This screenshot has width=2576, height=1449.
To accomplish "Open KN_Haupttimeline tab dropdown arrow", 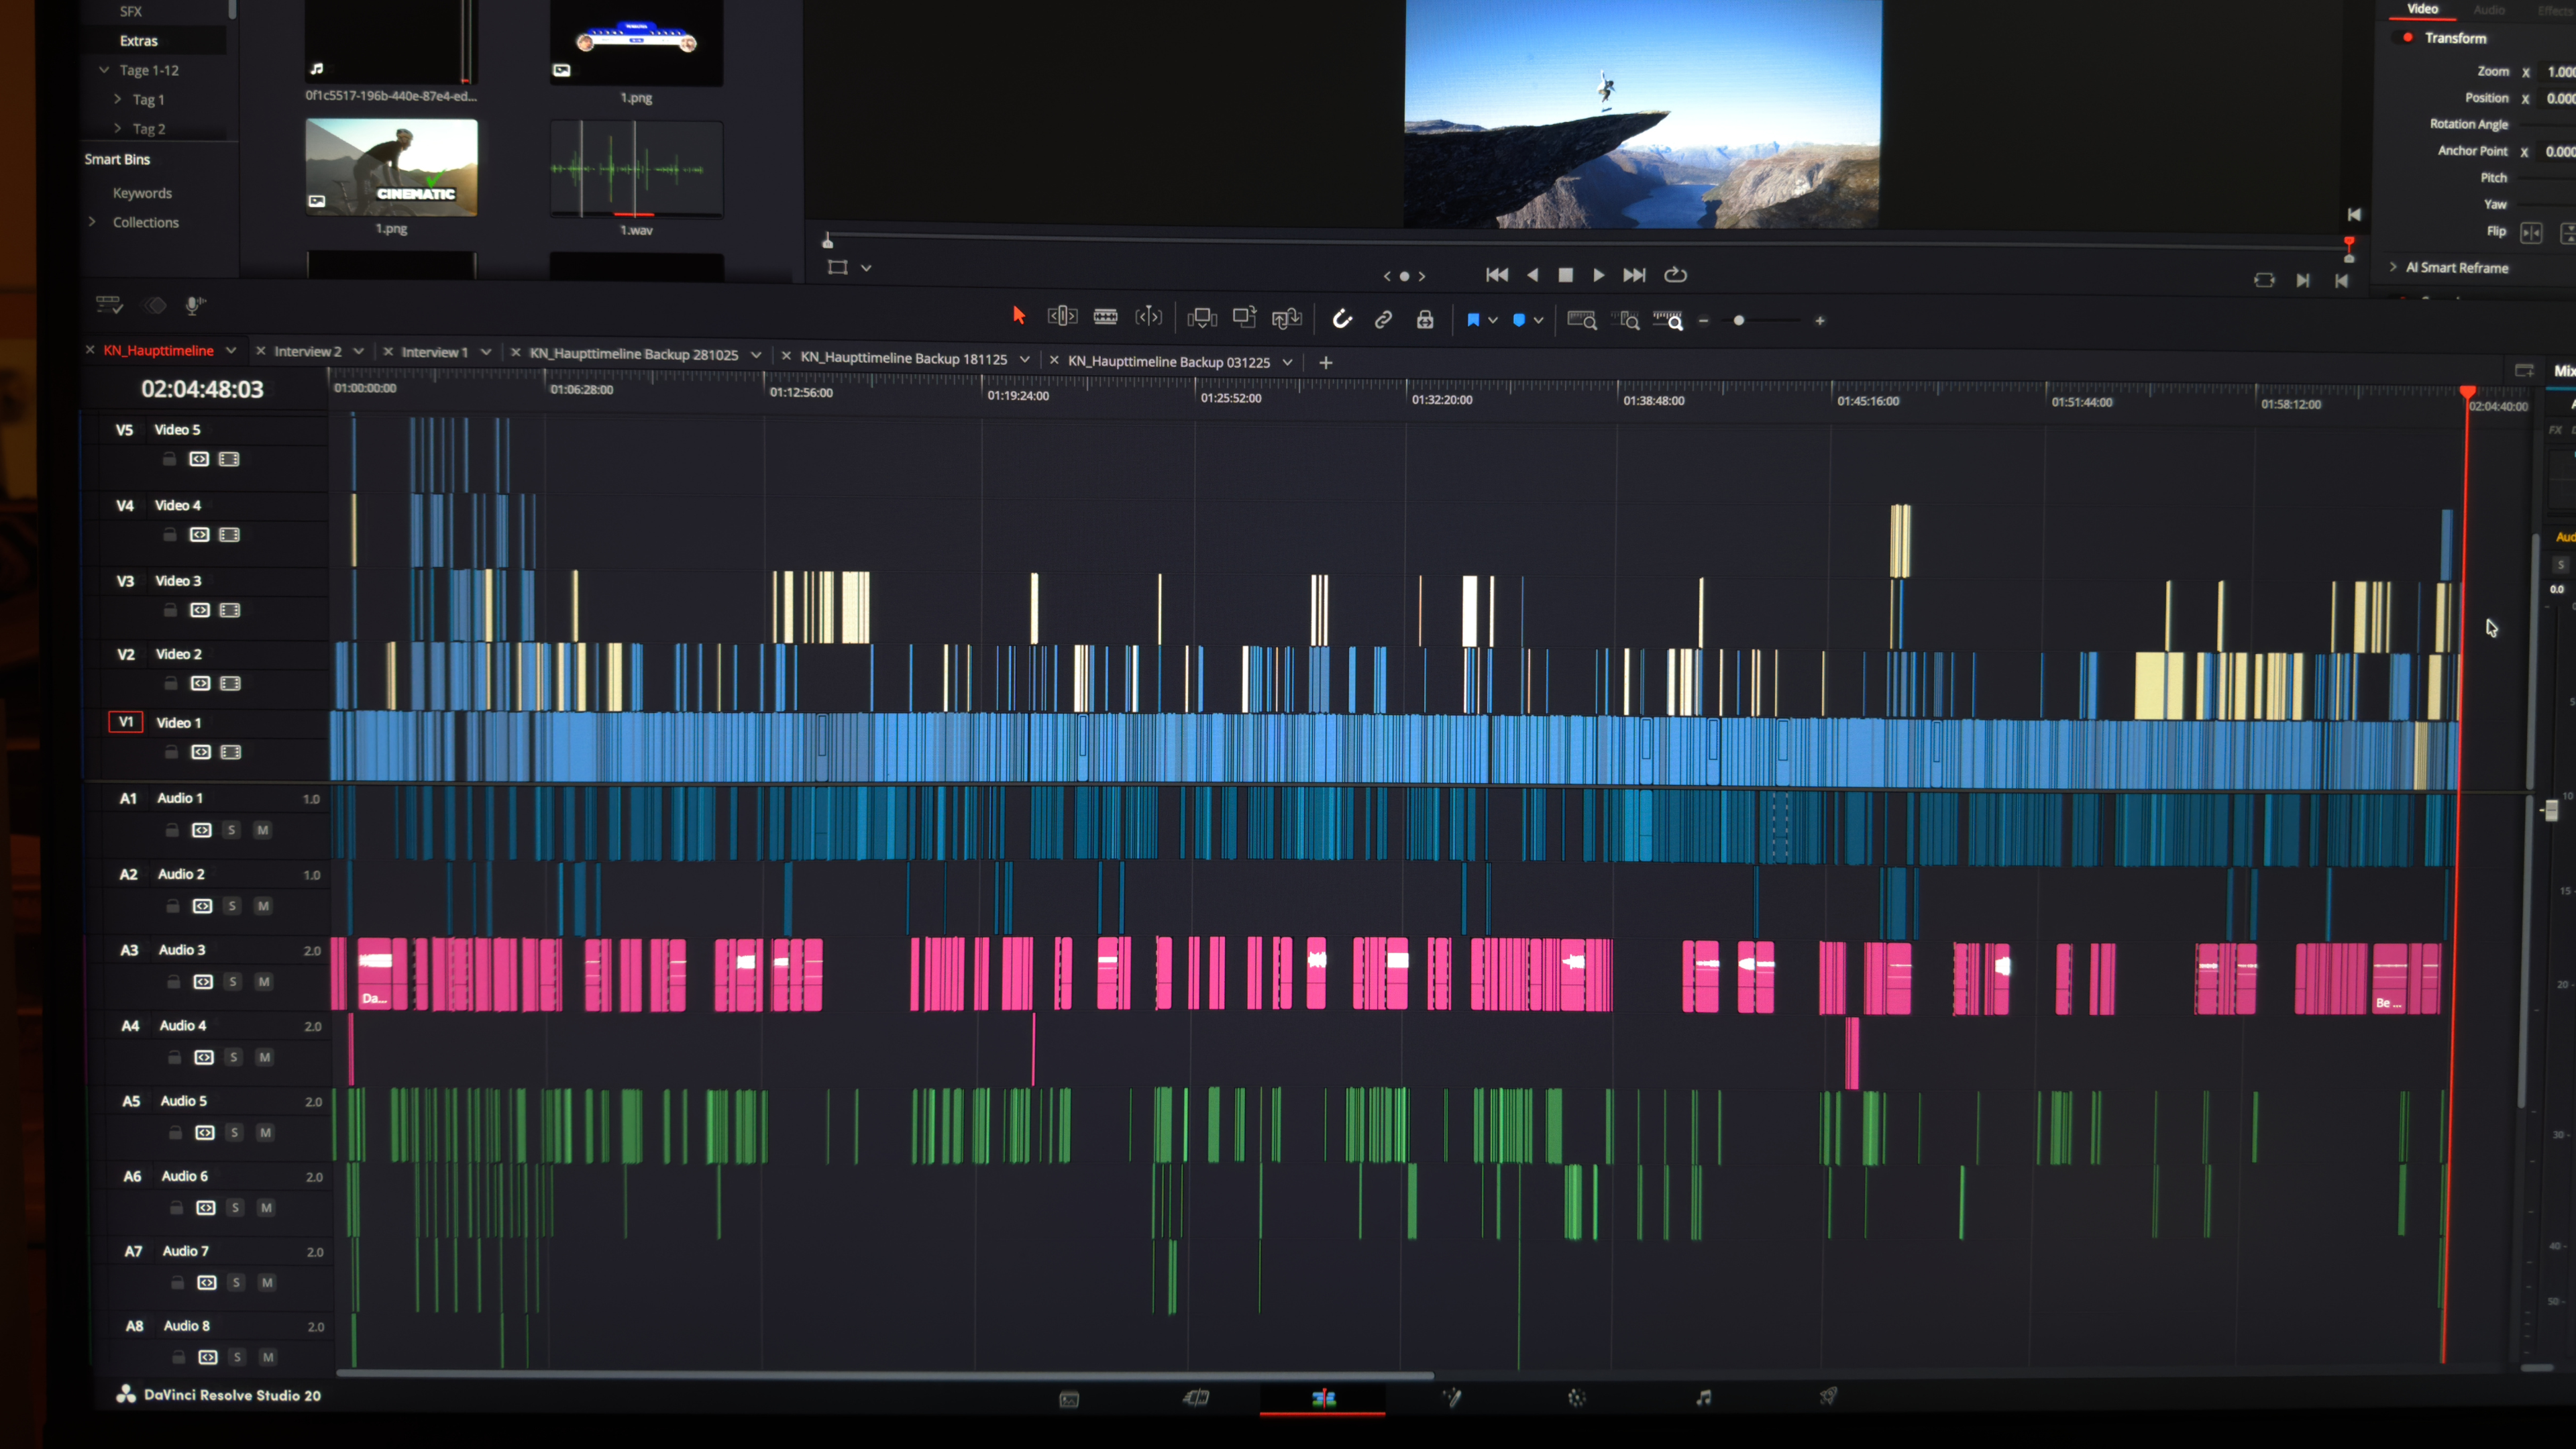I will click(231, 350).
